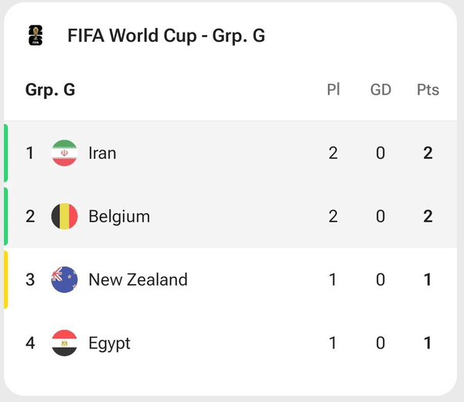
Task: Open the FIFA World Cup - Grp. G title
Action: point(166,36)
